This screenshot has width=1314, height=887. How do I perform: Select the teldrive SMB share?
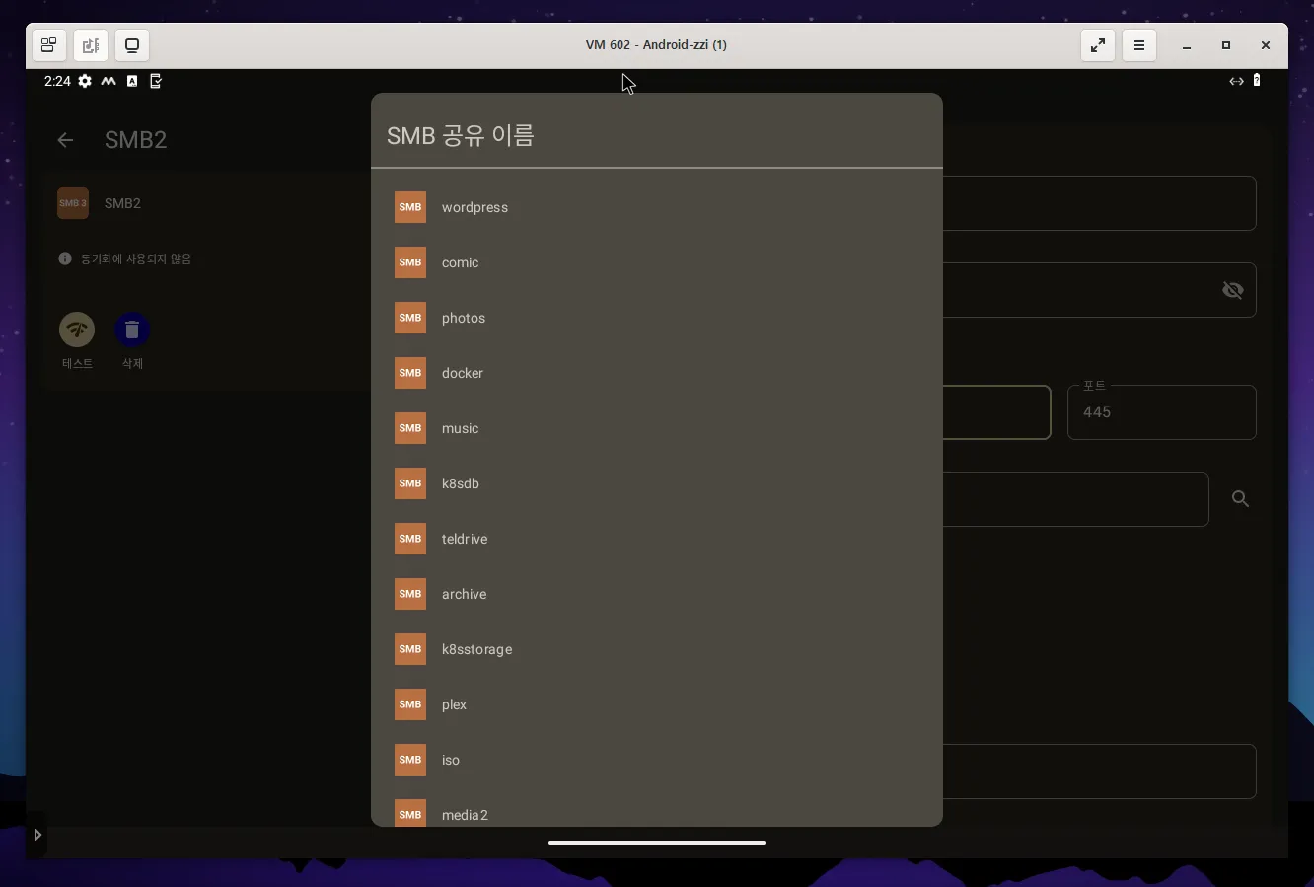465,539
